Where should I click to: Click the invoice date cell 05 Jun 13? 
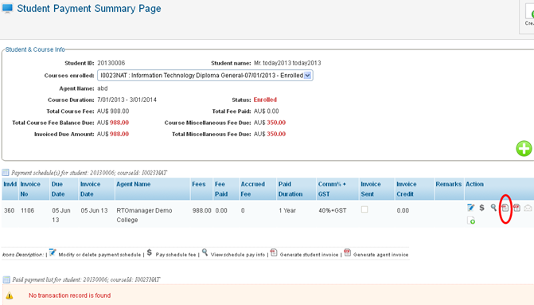click(94, 210)
